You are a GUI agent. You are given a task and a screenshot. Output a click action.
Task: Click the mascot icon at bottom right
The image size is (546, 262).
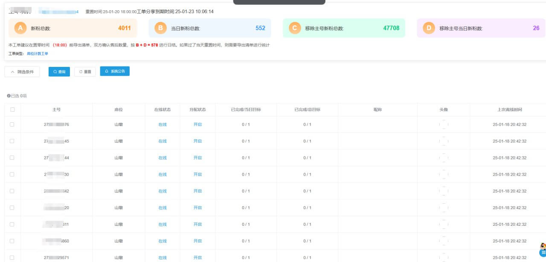(543, 246)
